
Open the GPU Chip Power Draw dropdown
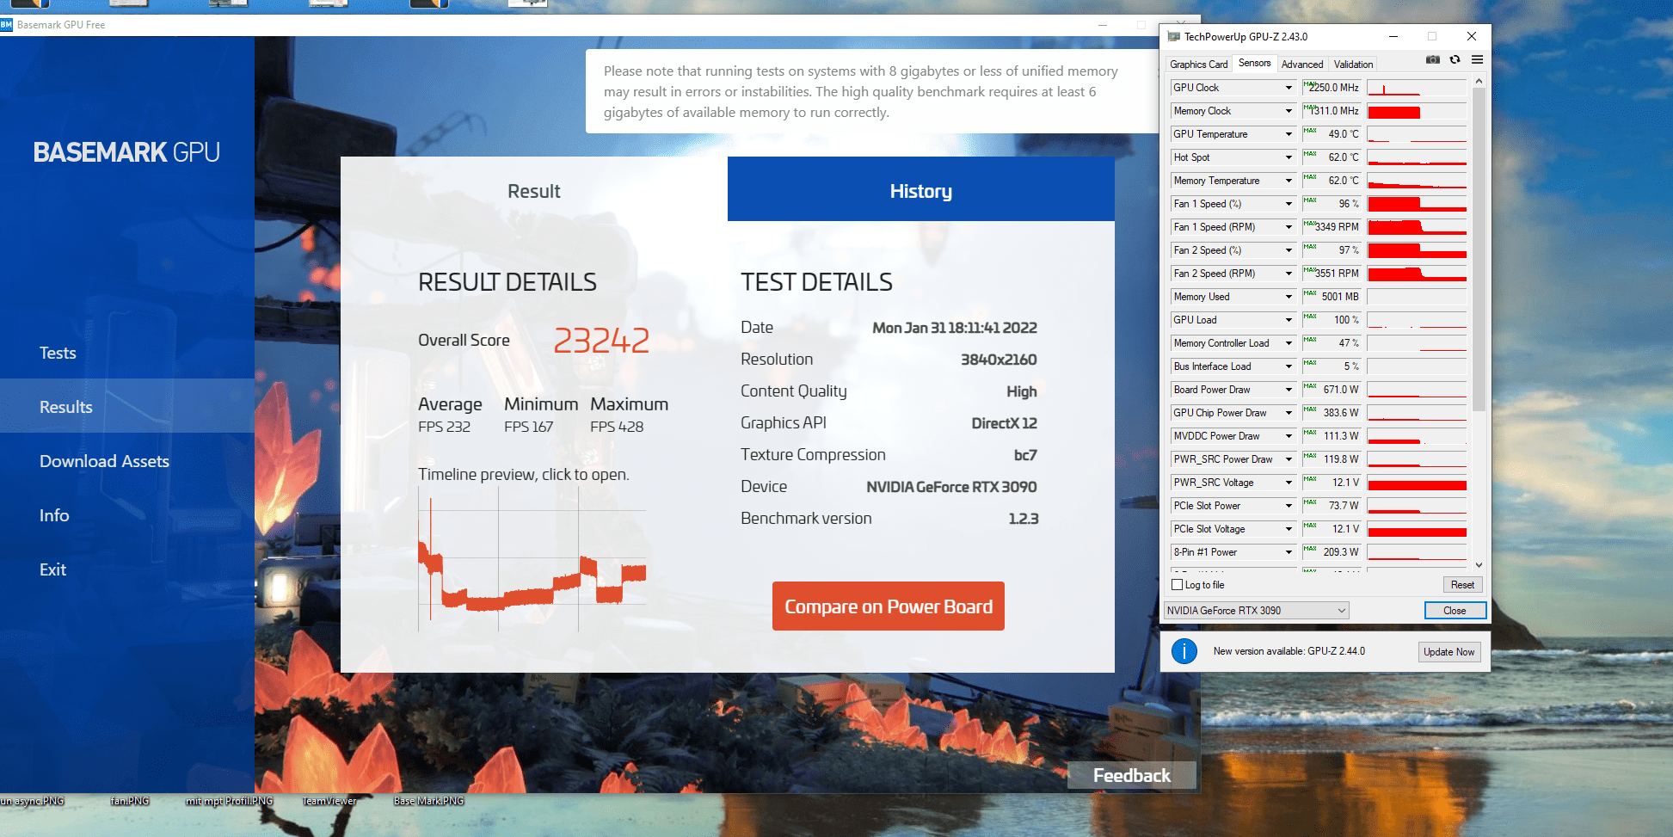pyautogui.click(x=1289, y=413)
